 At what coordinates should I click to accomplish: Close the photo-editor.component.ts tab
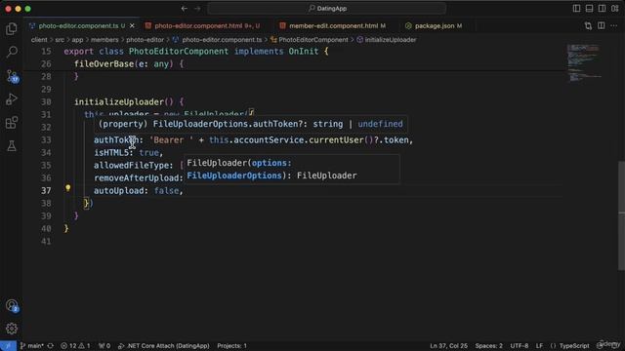[132, 26]
